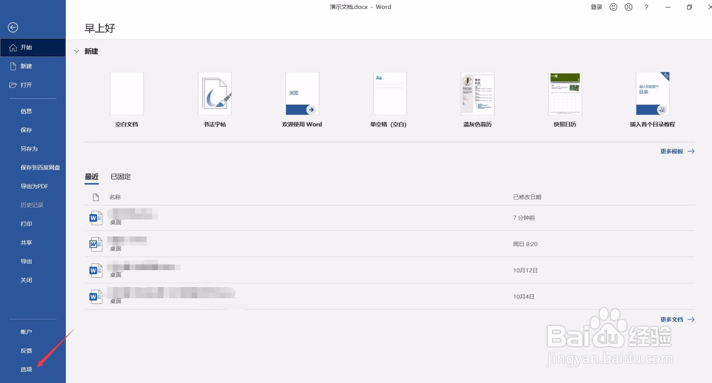Click the new document icon beside 新建

[x=13, y=66]
